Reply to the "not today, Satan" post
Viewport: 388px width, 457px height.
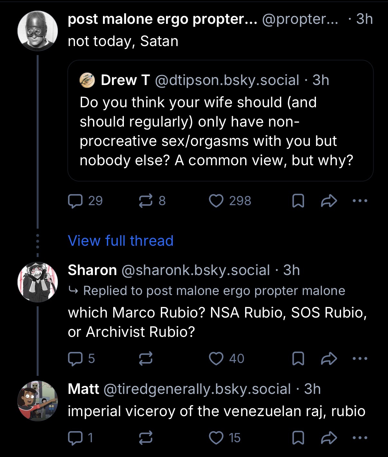coord(75,201)
